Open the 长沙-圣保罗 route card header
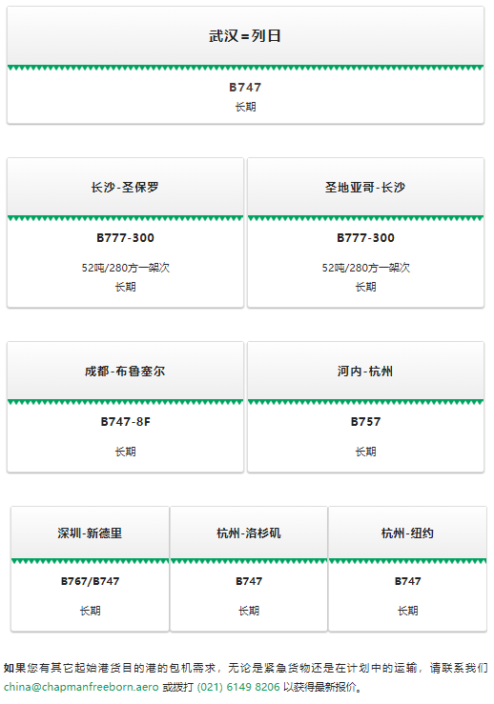 point(126,188)
